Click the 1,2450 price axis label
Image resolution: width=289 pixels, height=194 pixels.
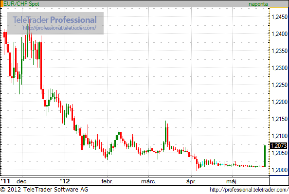click(x=280, y=17)
